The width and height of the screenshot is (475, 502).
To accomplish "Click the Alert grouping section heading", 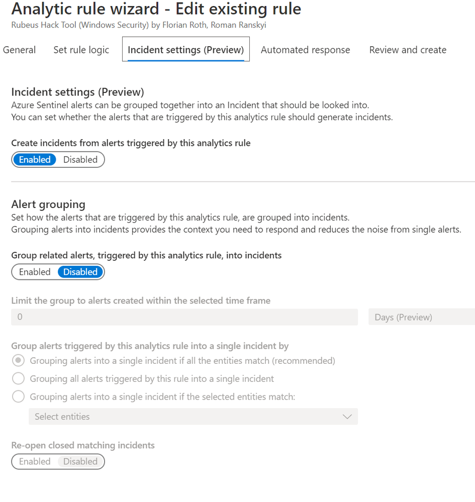I will pyautogui.click(x=48, y=204).
